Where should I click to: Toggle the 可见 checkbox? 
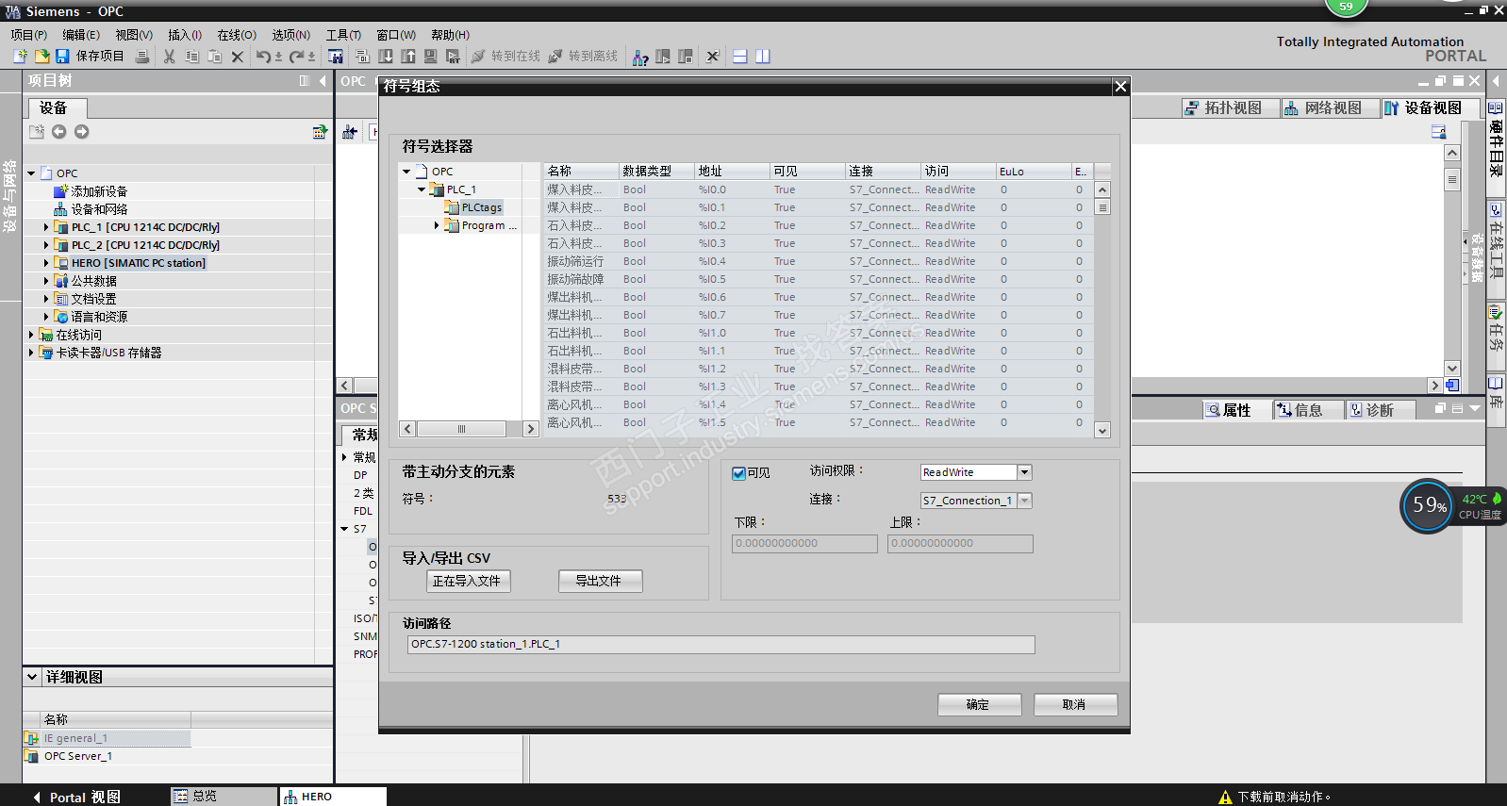tap(739, 473)
